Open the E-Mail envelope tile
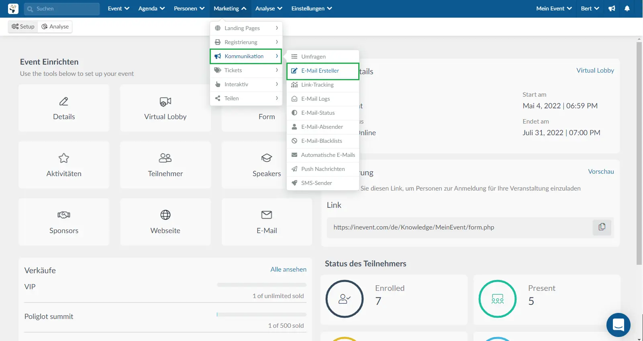The width and height of the screenshot is (643, 341). pos(267,222)
